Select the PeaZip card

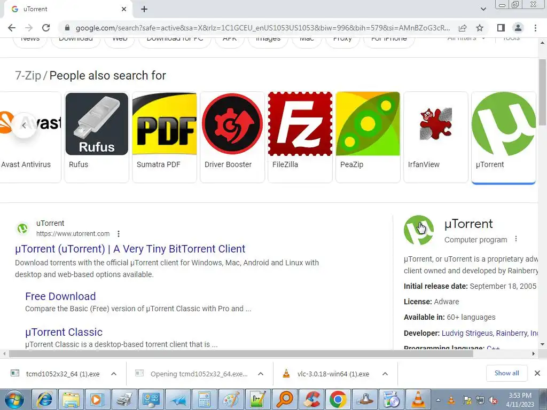tap(368, 137)
